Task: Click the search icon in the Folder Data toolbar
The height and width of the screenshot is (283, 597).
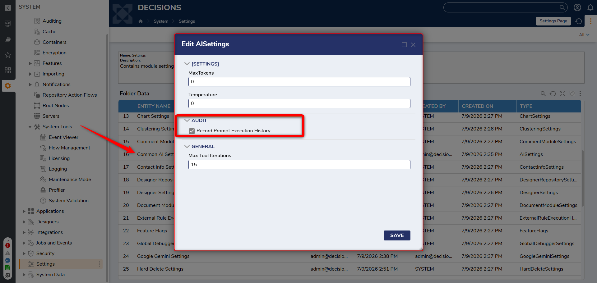Action: click(x=543, y=94)
